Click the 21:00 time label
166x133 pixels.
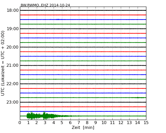click(13, 65)
